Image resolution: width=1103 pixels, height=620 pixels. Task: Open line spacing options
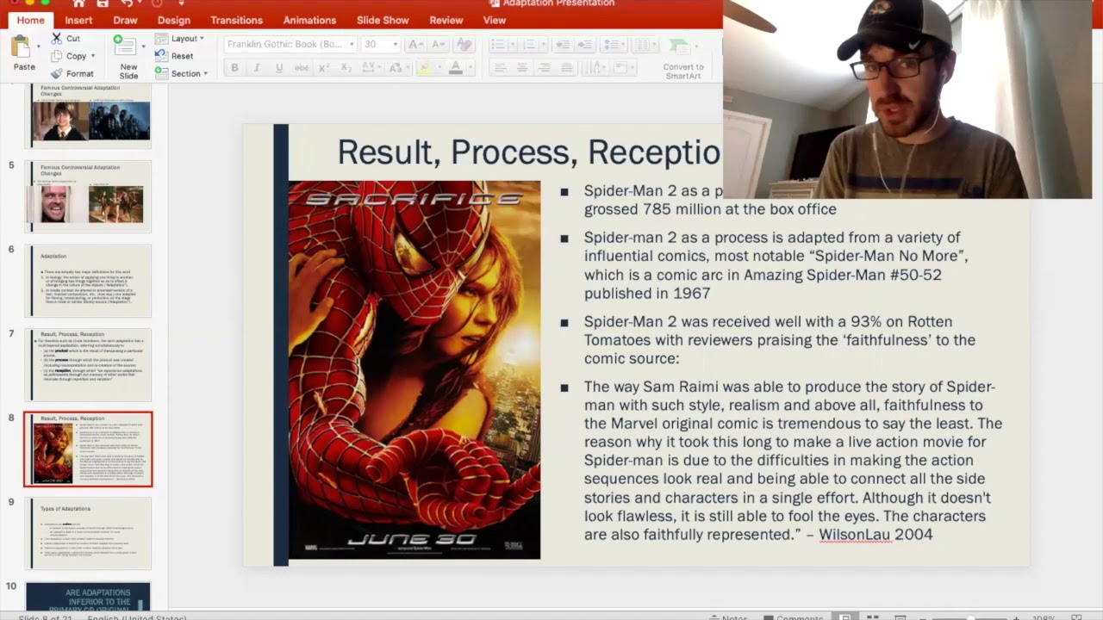[x=614, y=44]
